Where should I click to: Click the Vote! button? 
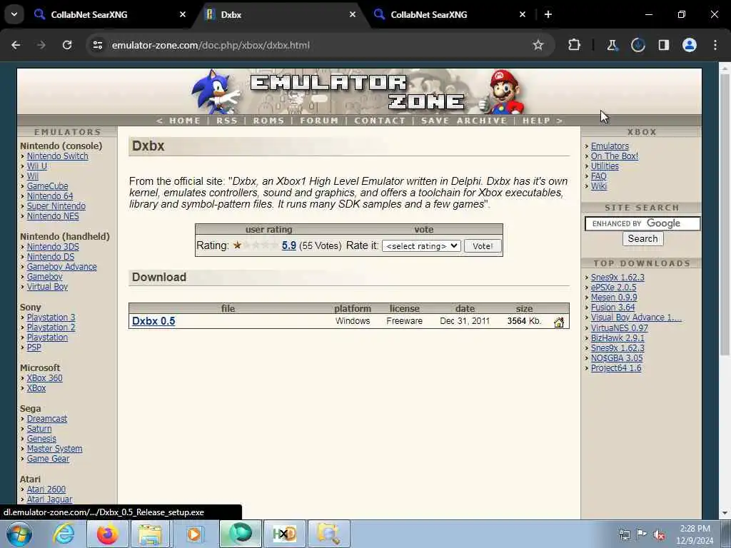483,246
